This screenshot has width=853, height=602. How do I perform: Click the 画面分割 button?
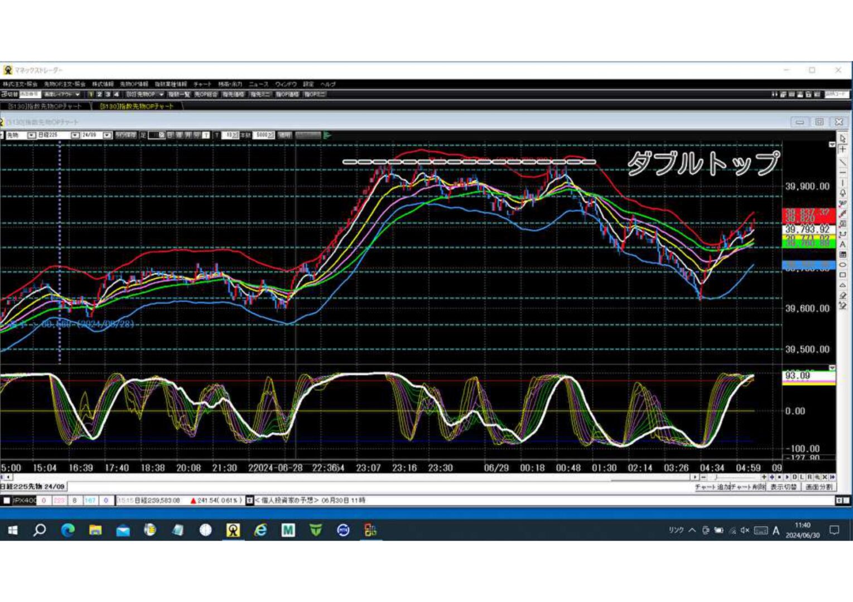click(818, 487)
